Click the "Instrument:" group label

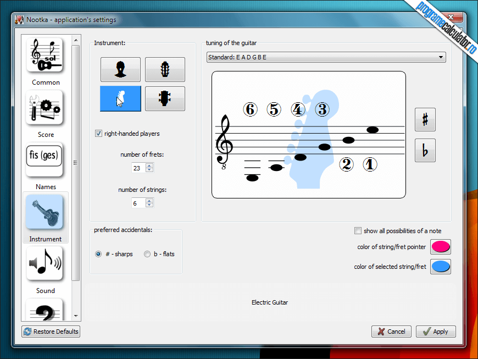tap(109, 43)
